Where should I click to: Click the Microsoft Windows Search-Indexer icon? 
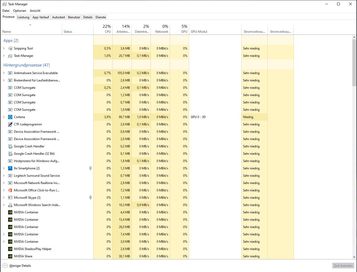pos(10,205)
